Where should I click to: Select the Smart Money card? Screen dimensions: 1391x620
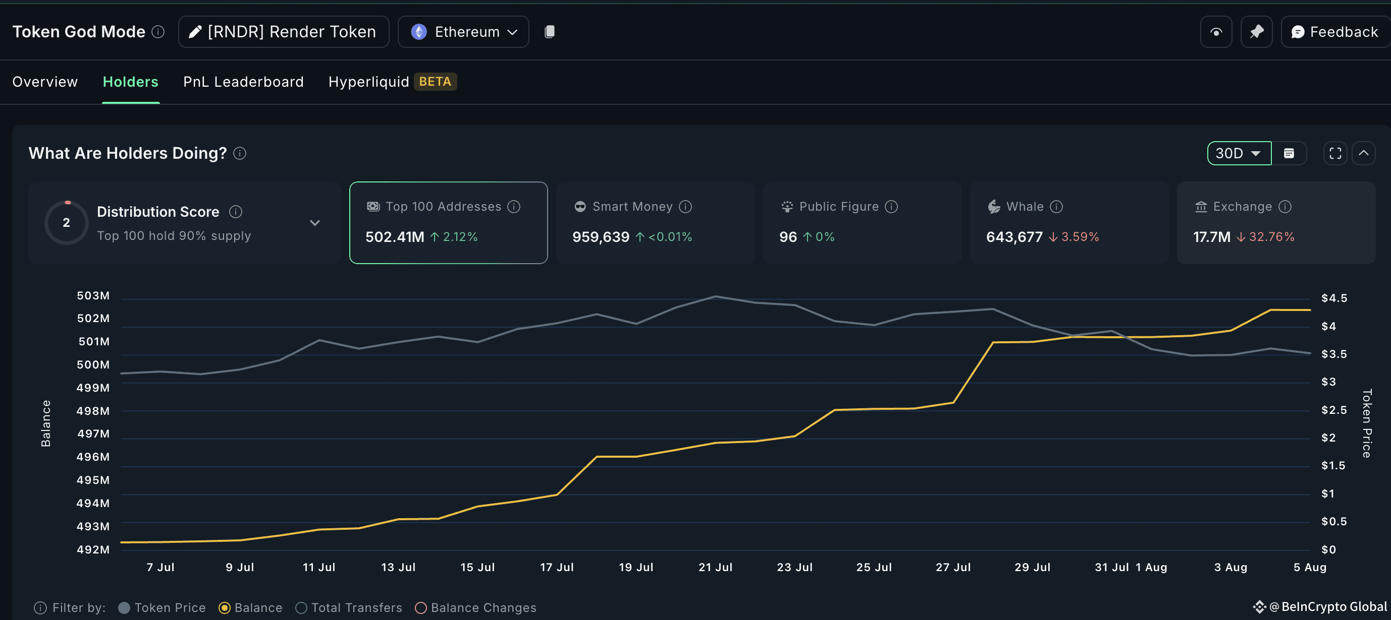(655, 223)
